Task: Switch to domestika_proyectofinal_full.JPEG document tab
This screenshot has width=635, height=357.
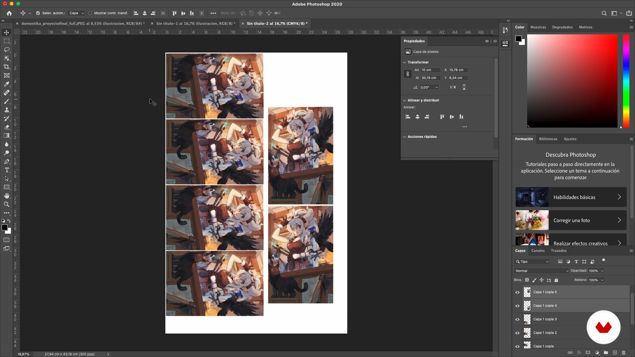Action: pyautogui.click(x=83, y=23)
